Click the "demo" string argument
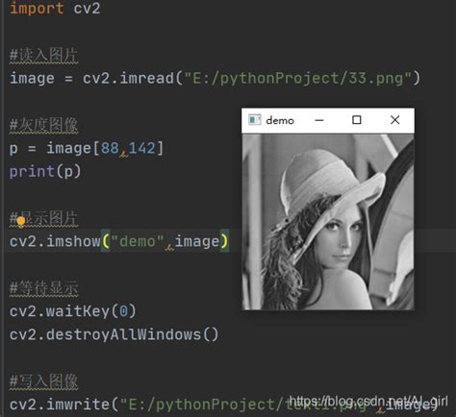Viewport: 456px width, 417px height. pyautogui.click(x=138, y=241)
